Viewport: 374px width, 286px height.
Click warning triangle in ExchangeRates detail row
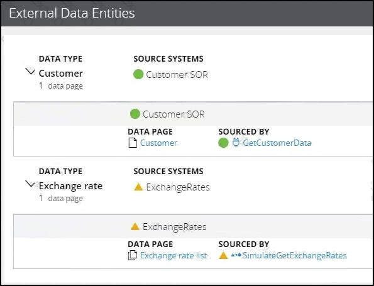click(x=135, y=226)
